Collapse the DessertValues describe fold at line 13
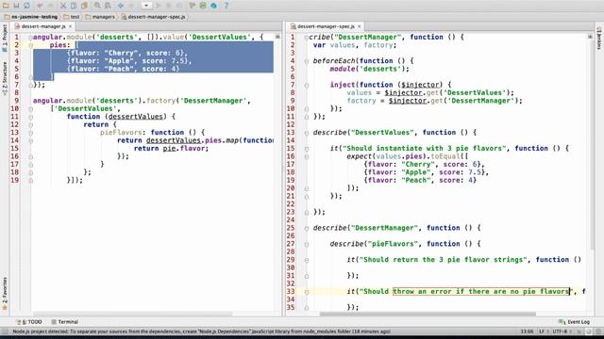The width and height of the screenshot is (604, 339). tap(307, 133)
